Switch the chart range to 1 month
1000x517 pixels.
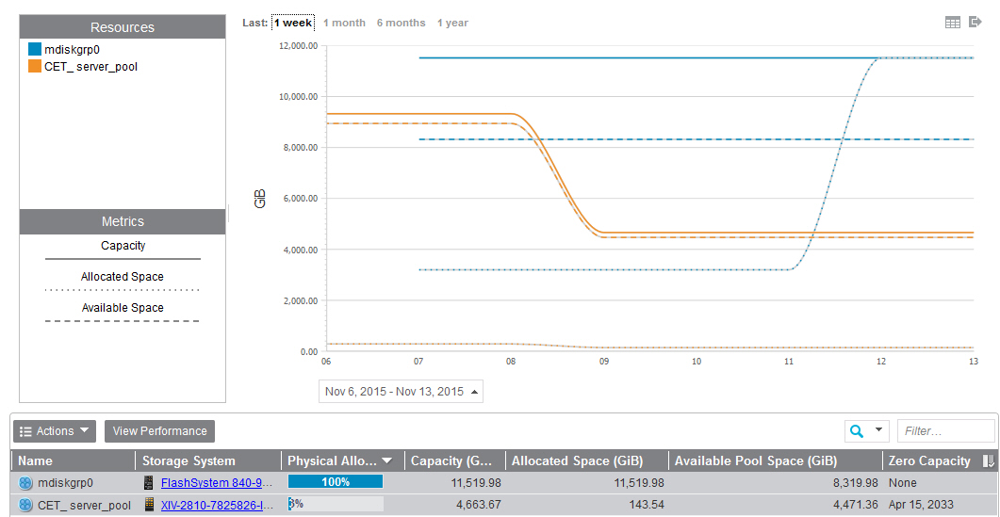click(344, 23)
